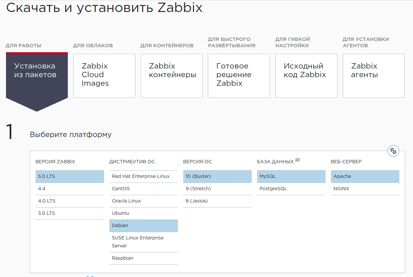
Task: Open the "Готовое решение Zabbix" tab
Action: click(239, 76)
